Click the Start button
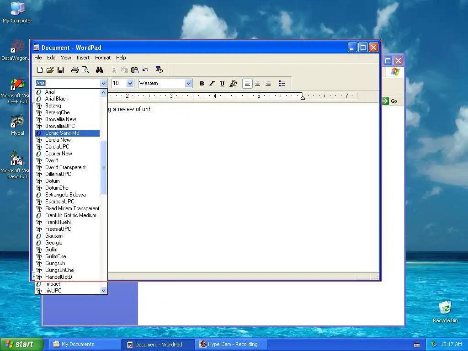468x351 pixels. 22,345
